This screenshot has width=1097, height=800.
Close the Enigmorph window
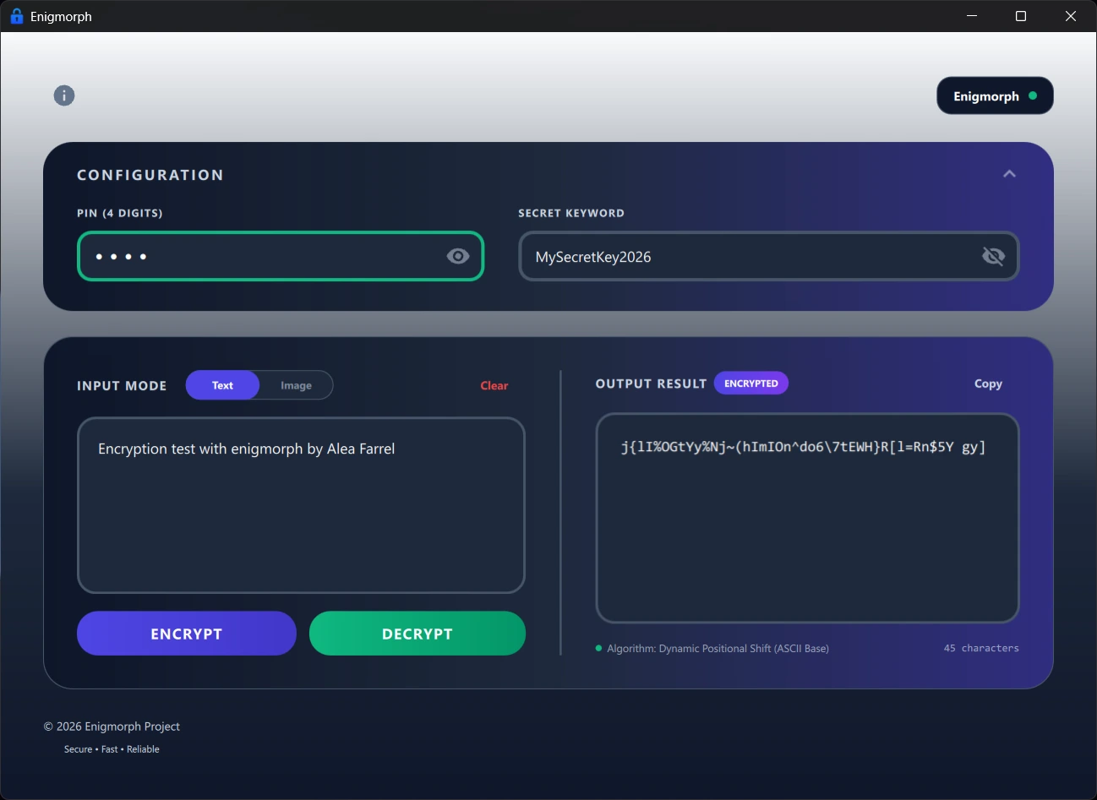[1071, 16]
